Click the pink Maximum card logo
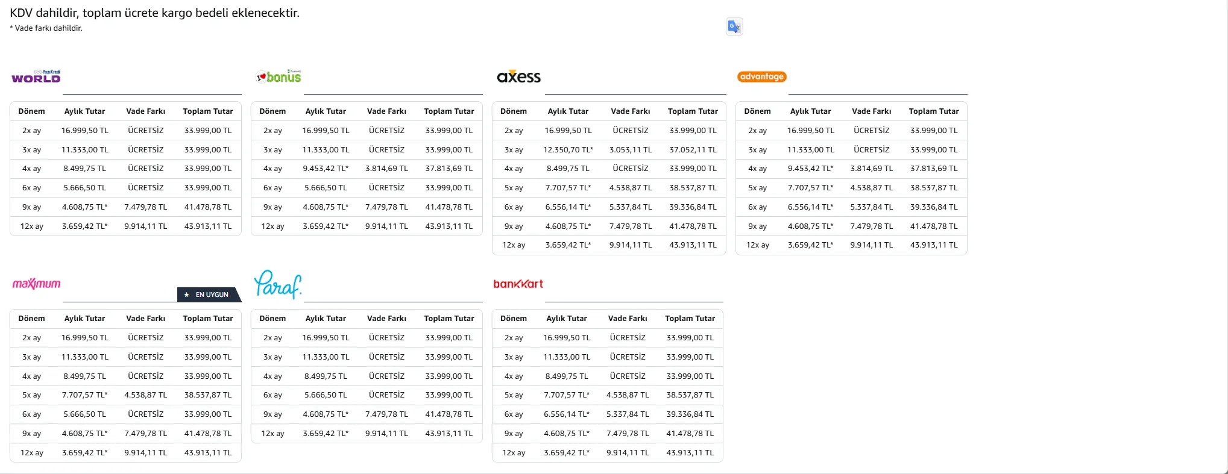Viewport: 1228px width, 474px height. [36, 284]
